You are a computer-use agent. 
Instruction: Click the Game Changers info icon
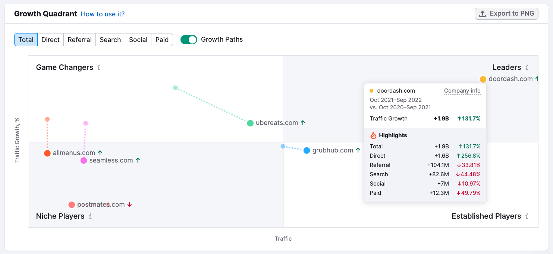[x=99, y=68]
